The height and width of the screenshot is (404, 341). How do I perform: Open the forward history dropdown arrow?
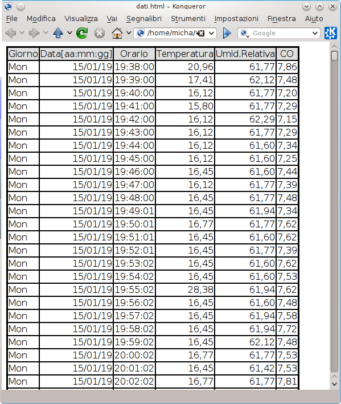click(x=46, y=33)
